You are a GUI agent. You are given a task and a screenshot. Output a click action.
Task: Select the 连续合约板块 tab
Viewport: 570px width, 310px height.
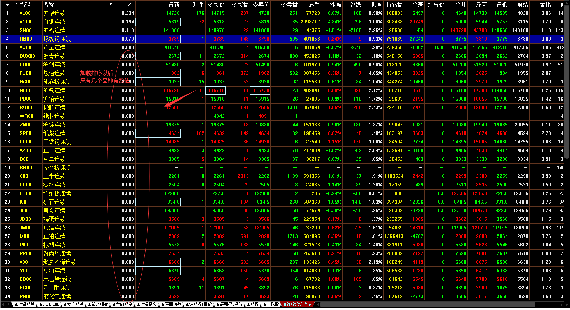[297, 304]
